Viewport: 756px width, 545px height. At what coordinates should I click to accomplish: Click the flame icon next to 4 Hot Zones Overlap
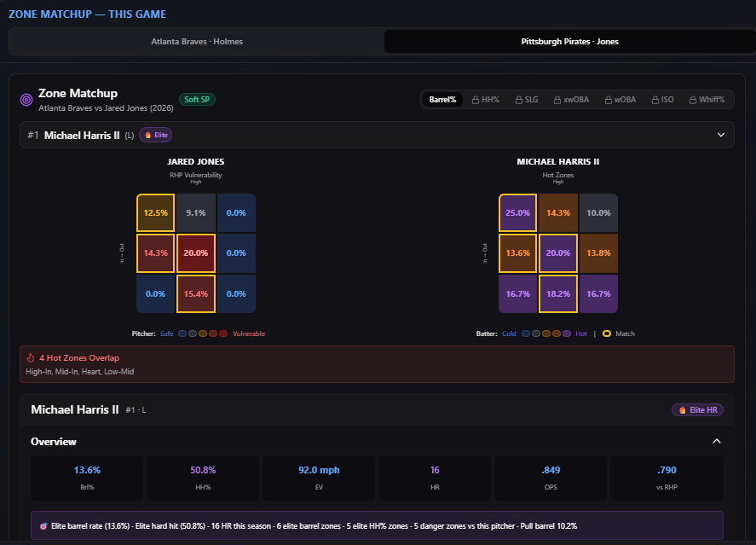pyautogui.click(x=31, y=358)
